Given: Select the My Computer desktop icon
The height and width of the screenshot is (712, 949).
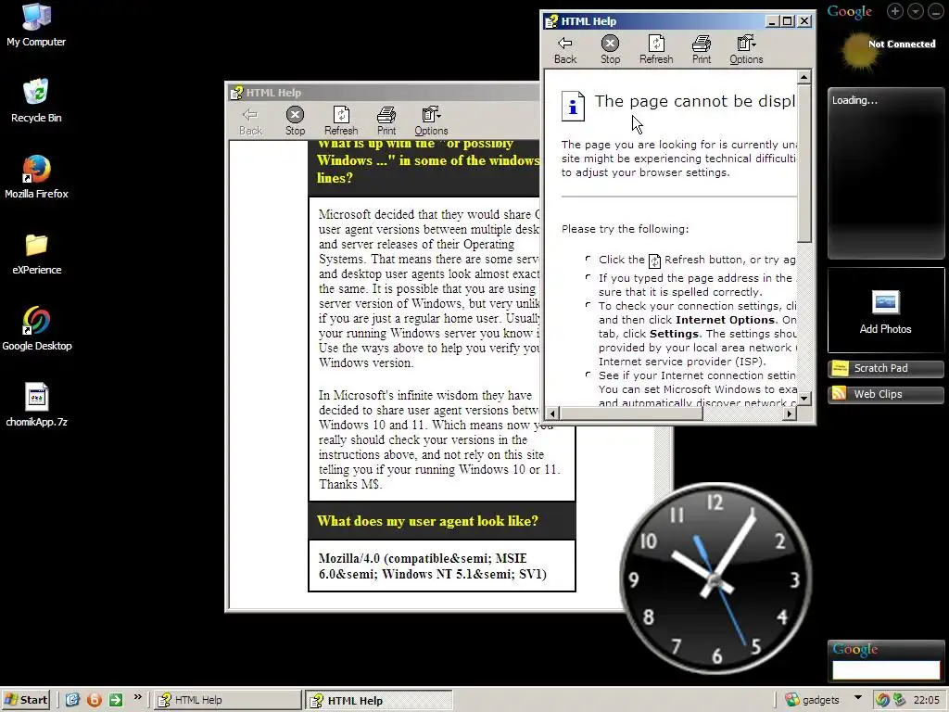Looking at the screenshot, I should coord(36,25).
